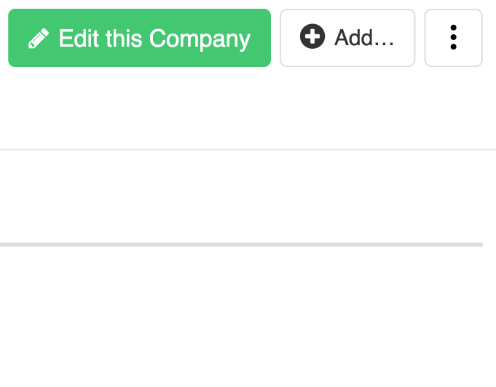Click the thin divider line below the buttons
The width and height of the screenshot is (496, 387).
[x=248, y=149]
